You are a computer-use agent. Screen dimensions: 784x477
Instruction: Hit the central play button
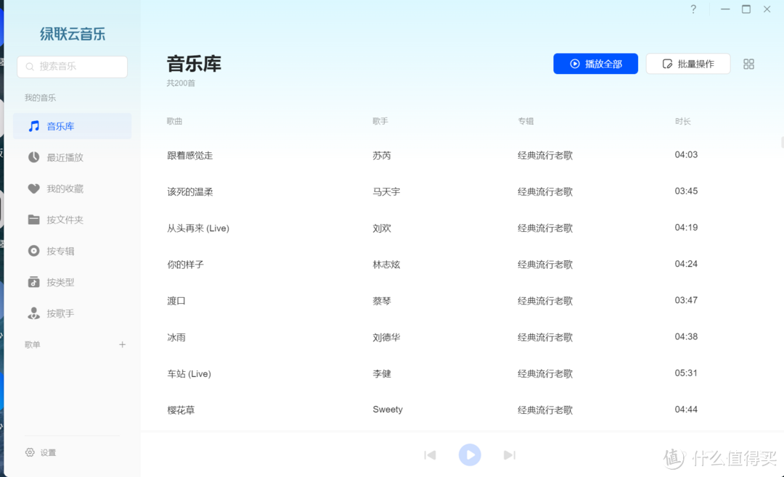point(470,455)
